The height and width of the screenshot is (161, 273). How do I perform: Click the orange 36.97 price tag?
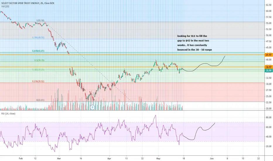pyautogui.click(x=269, y=67)
